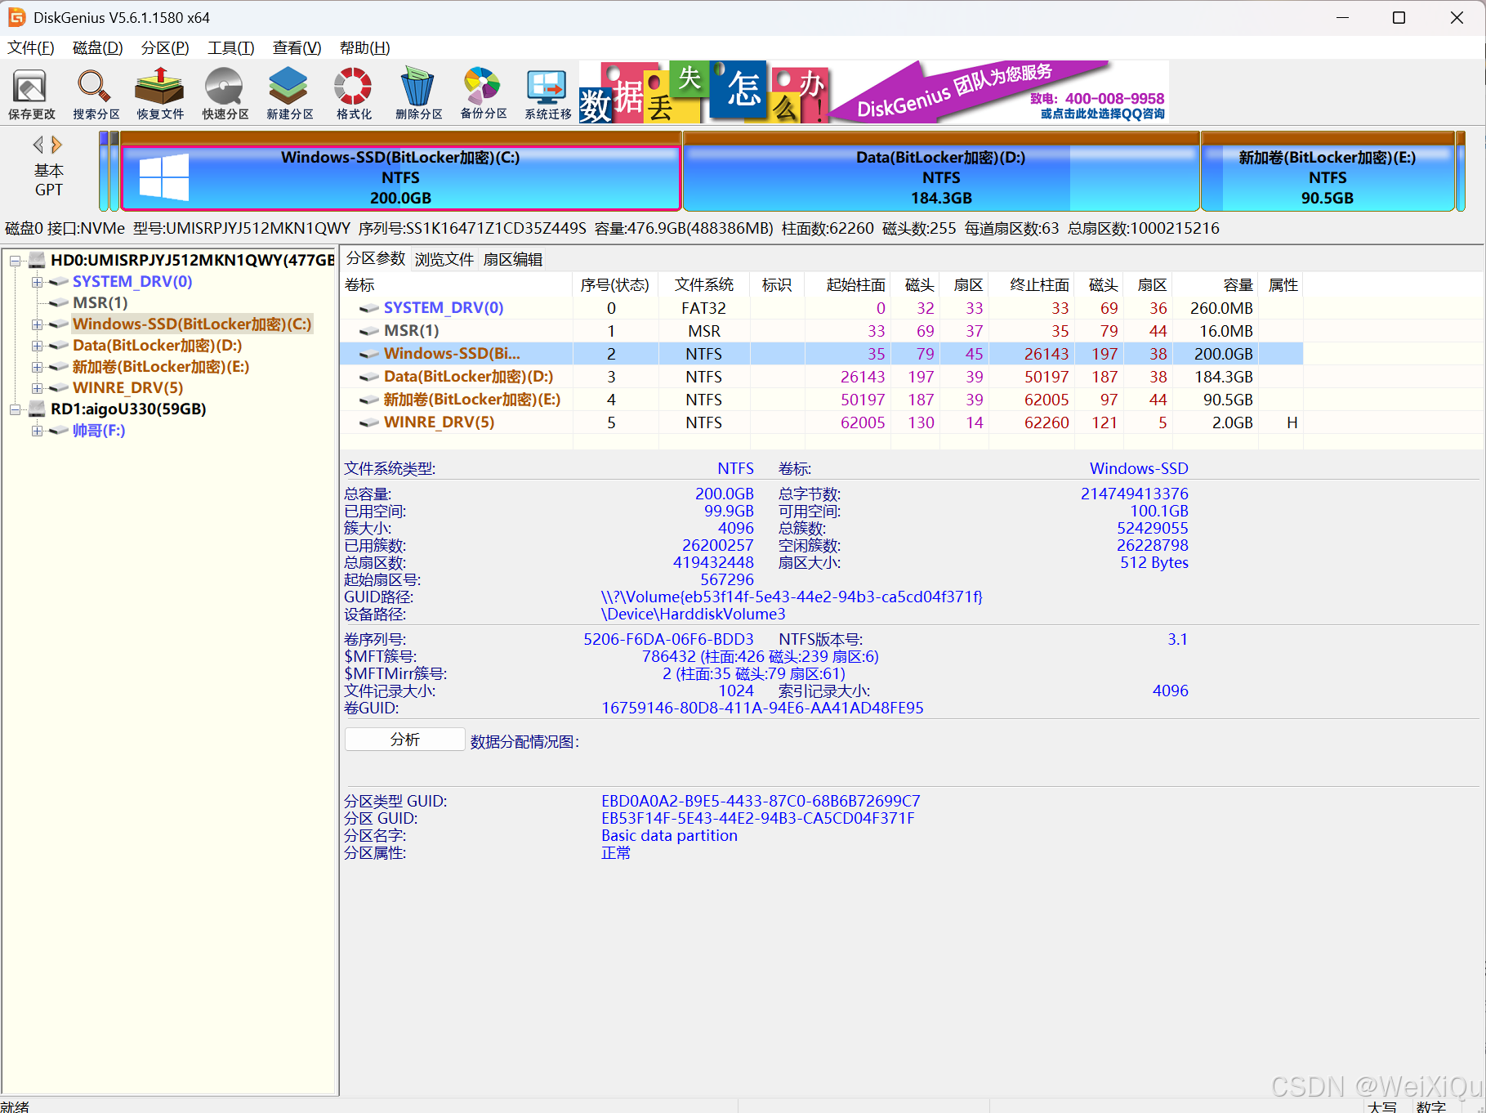The width and height of the screenshot is (1486, 1113).
Task: Click drive icon beside Data(D:) in table row
Action: click(369, 377)
